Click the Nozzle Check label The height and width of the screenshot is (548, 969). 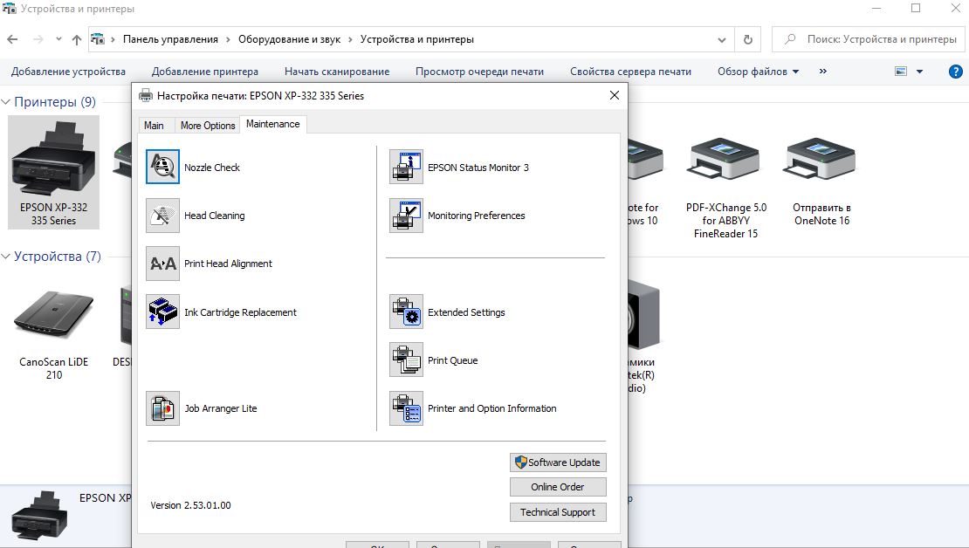point(212,168)
